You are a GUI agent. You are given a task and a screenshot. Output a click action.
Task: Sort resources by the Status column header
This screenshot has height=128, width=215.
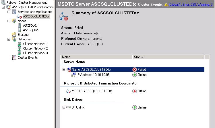click(168, 57)
